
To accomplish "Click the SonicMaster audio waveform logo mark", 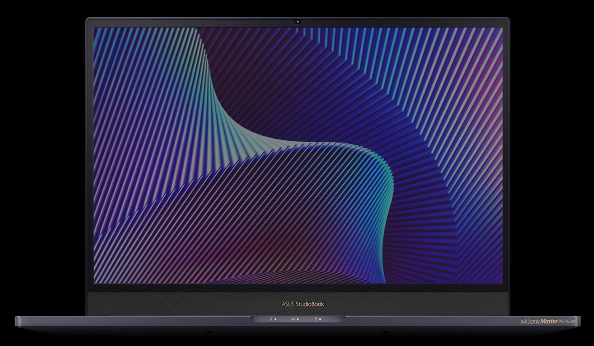I will (x=524, y=321).
